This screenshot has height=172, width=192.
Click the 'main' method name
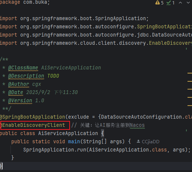pos(74,142)
